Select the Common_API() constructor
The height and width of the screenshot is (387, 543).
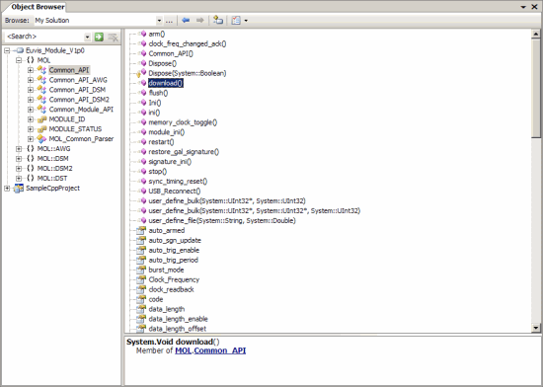(x=171, y=53)
